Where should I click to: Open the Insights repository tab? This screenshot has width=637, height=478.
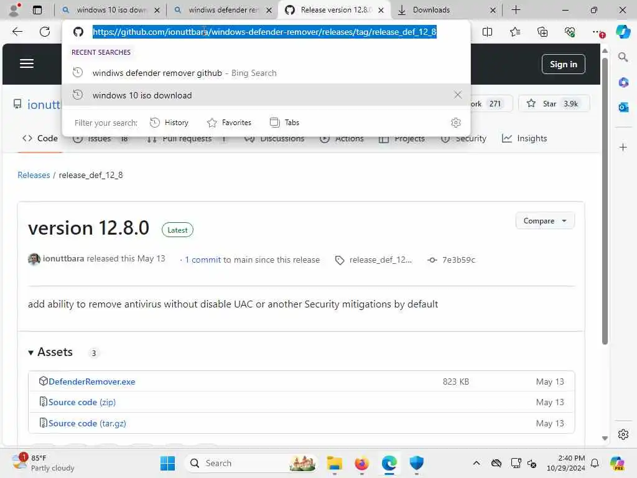(524, 139)
